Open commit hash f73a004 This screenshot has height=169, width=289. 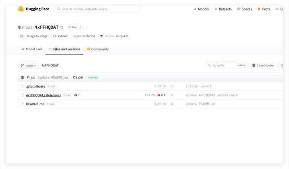[x=78, y=78]
